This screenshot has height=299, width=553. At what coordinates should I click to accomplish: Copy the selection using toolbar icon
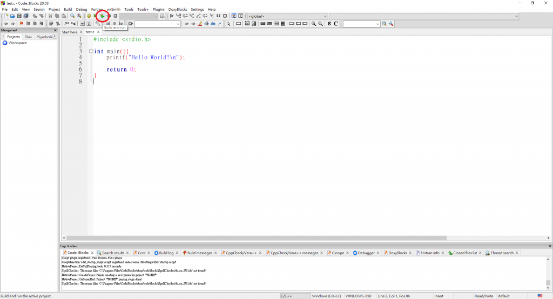pyautogui.click(x=57, y=16)
